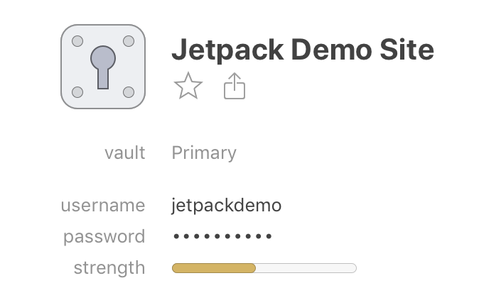
Task: Click the bottom-left screw on login icon
Action: tap(77, 92)
